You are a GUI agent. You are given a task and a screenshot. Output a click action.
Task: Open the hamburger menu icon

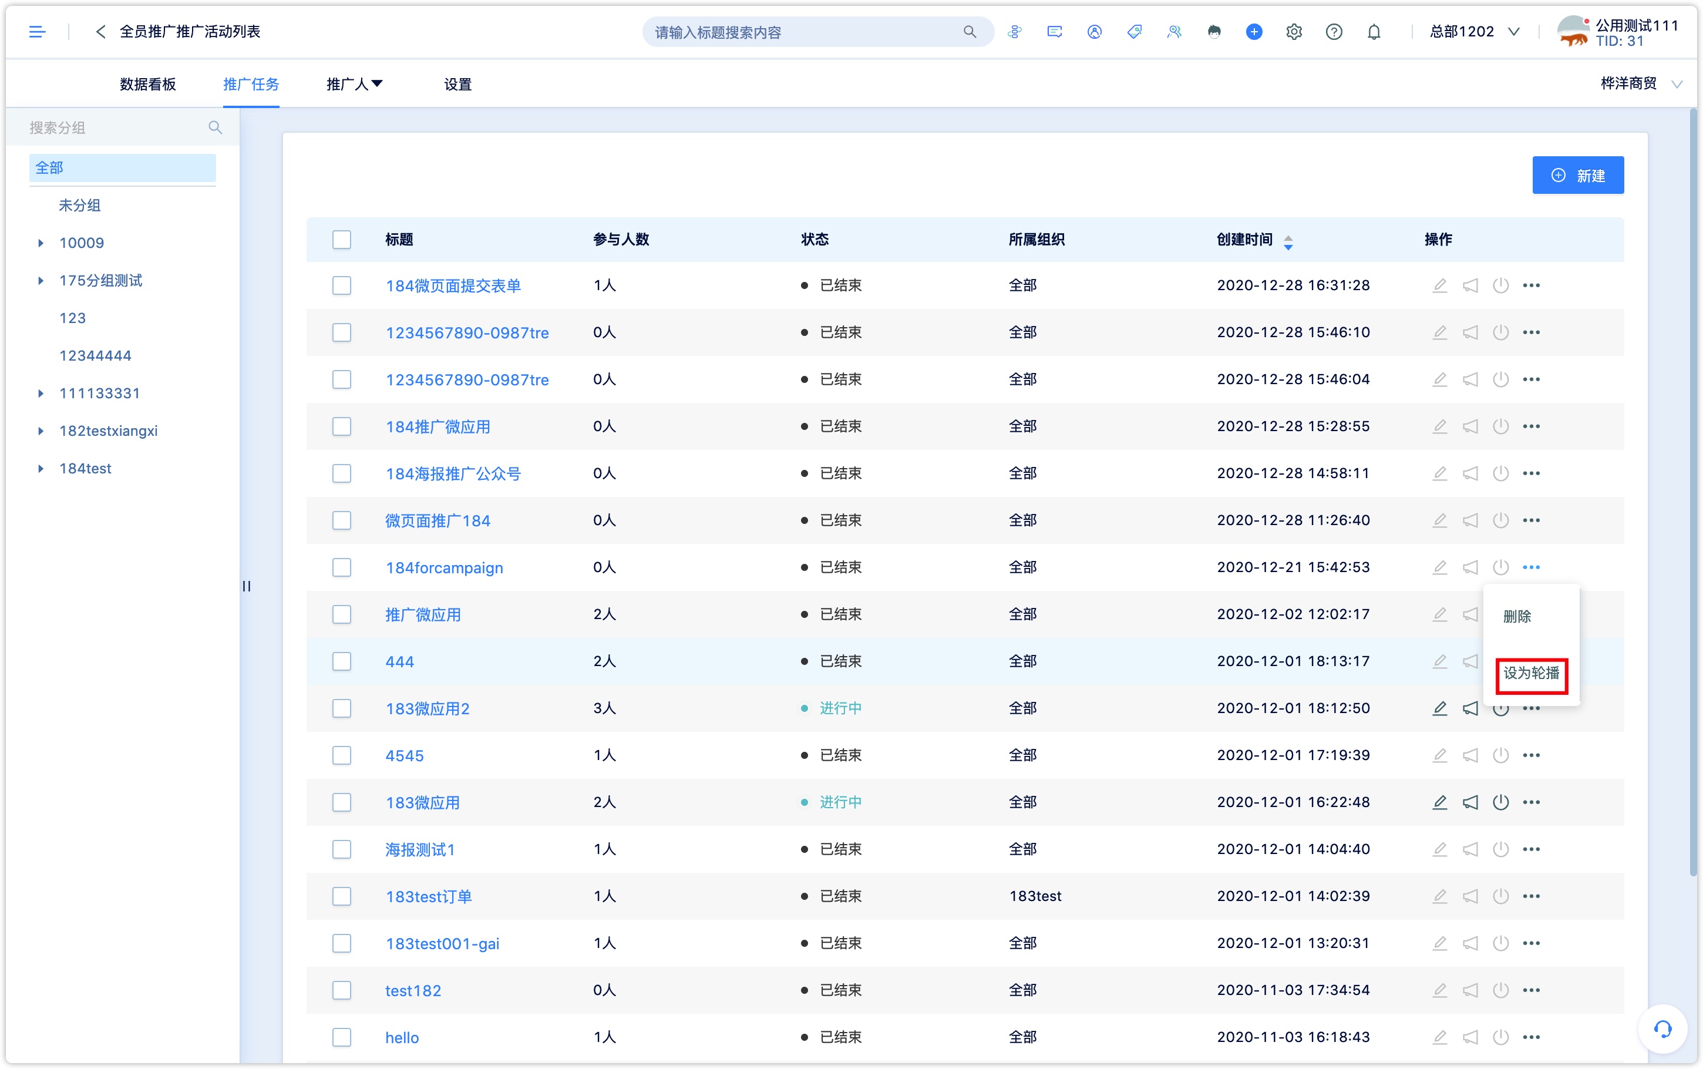click(37, 32)
